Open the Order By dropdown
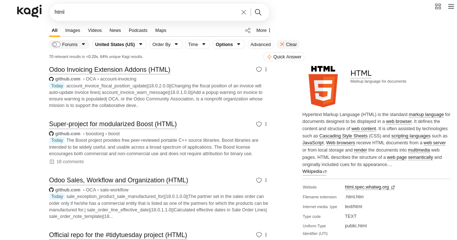The image size is (457, 240). (166, 45)
